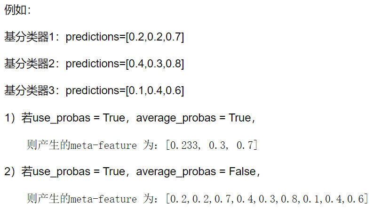Click the 基分类器1 label
This screenshot has height=211, width=373.
(29, 37)
